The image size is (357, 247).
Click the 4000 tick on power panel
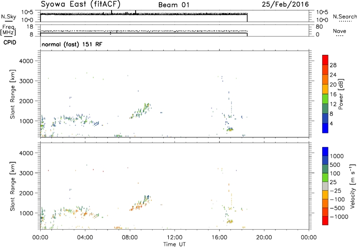pos(26,61)
